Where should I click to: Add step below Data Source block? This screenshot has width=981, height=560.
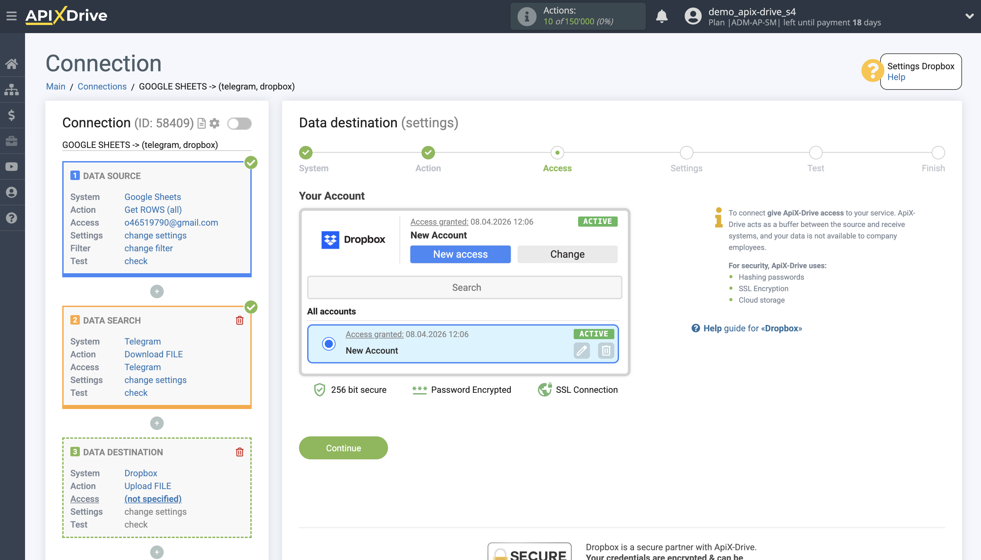157,291
